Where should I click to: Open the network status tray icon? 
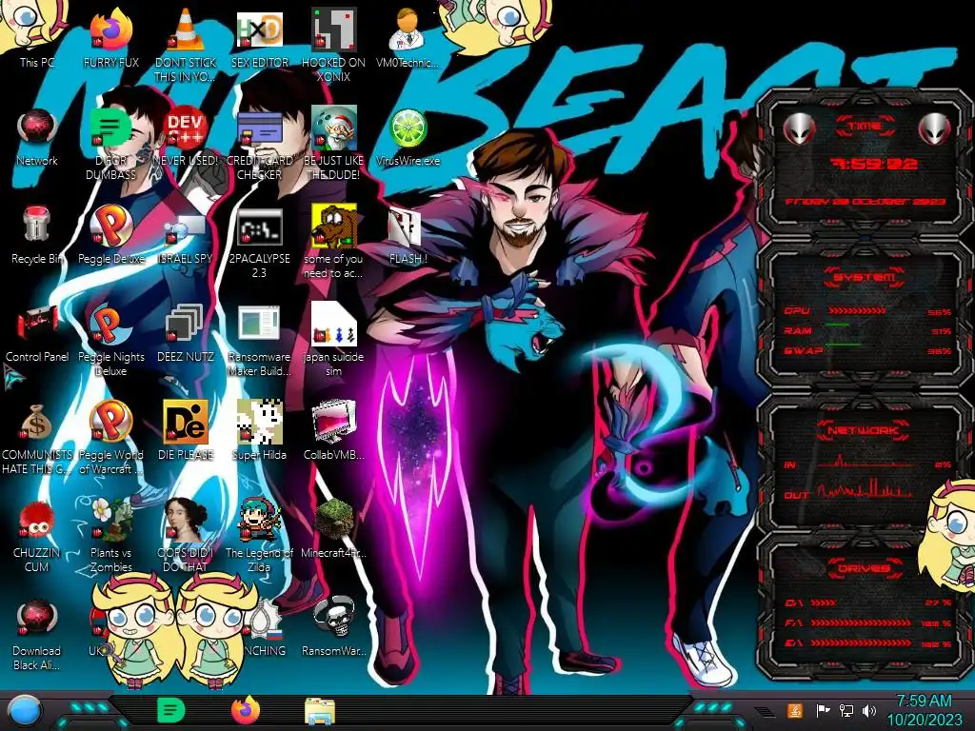coord(846,710)
